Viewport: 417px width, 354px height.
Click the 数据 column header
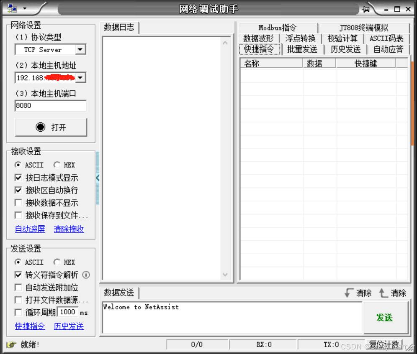(319, 64)
